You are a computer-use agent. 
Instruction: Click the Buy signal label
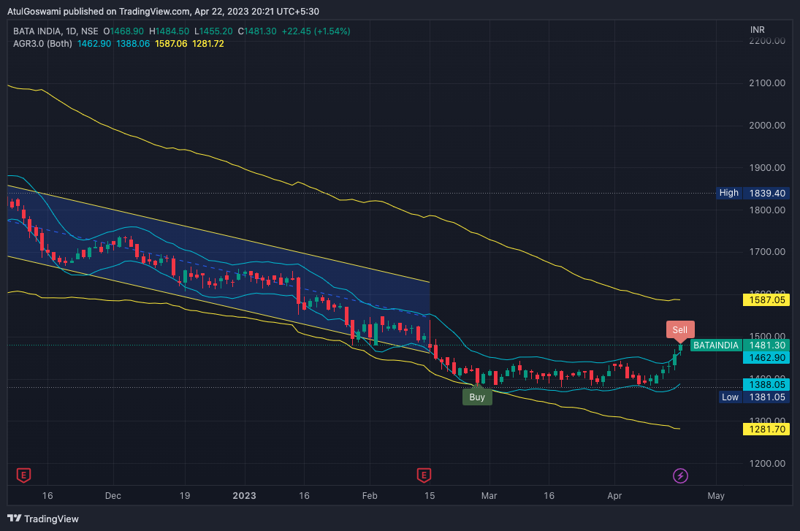[477, 397]
